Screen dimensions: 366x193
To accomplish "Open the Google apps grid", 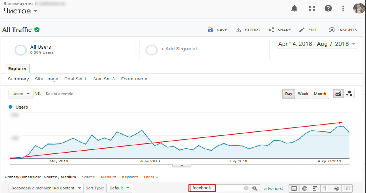I will [312, 9].
